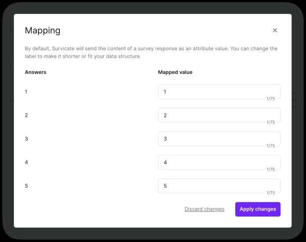
Task: Click answer label 2 in Answers column
Action: [26, 115]
